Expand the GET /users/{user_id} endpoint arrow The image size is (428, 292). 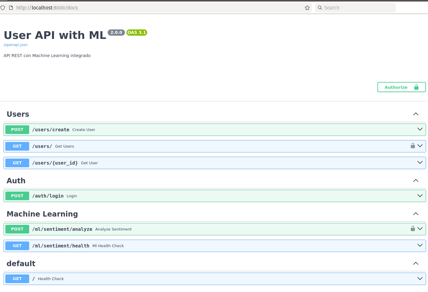(x=420, y=162)
